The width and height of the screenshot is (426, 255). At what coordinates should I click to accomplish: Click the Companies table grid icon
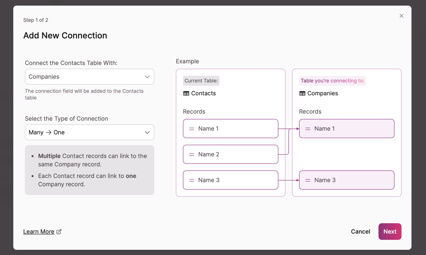point(302,94)
